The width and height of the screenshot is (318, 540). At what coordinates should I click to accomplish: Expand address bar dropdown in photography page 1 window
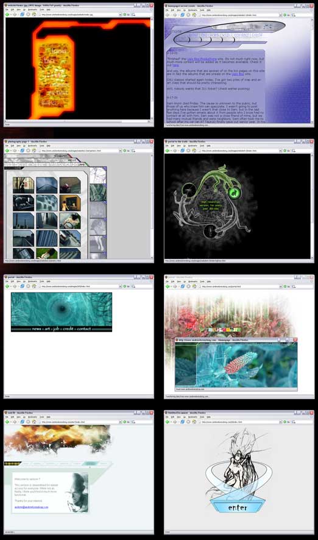click(x=120, y=151)
